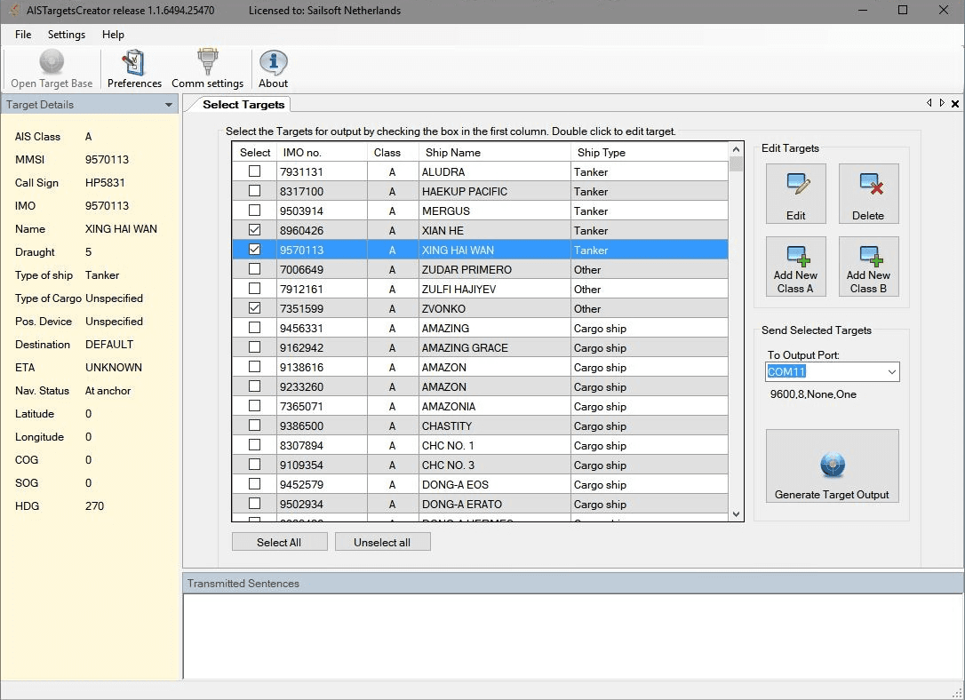The image size is (965, 700).
Task: Select the AMAZONIA ship name cell
Action: tap(494, 406)
